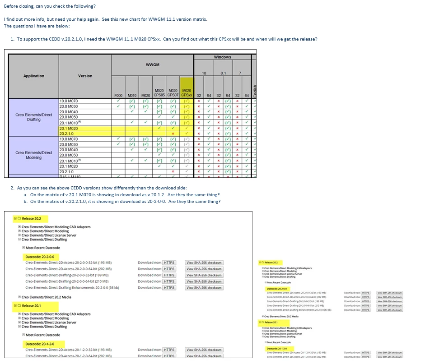Click Creo-Elements-Direct-Drafting-20-2-0-0-64-bit (210 MB) in large list
Screen dimensions: 425x364
tap(67, 281)
